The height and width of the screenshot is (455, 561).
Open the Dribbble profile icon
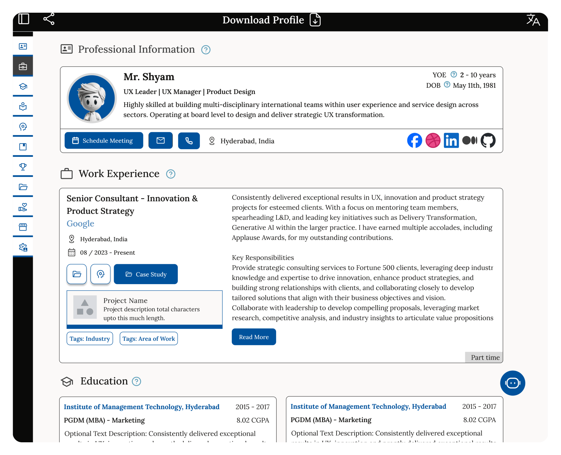(433, 141)
